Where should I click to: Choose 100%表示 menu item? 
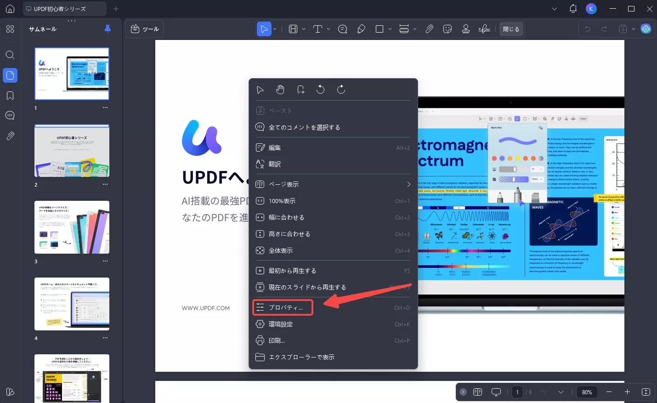(x=333, y=201)
